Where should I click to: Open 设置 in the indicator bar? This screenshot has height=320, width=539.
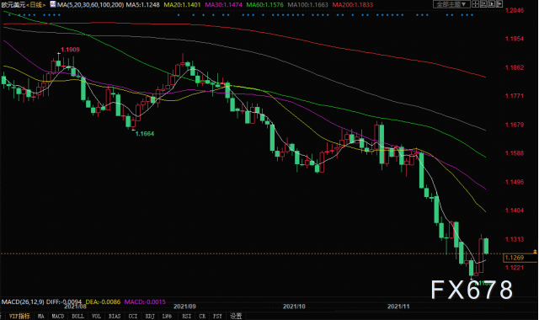pos(236,317)
